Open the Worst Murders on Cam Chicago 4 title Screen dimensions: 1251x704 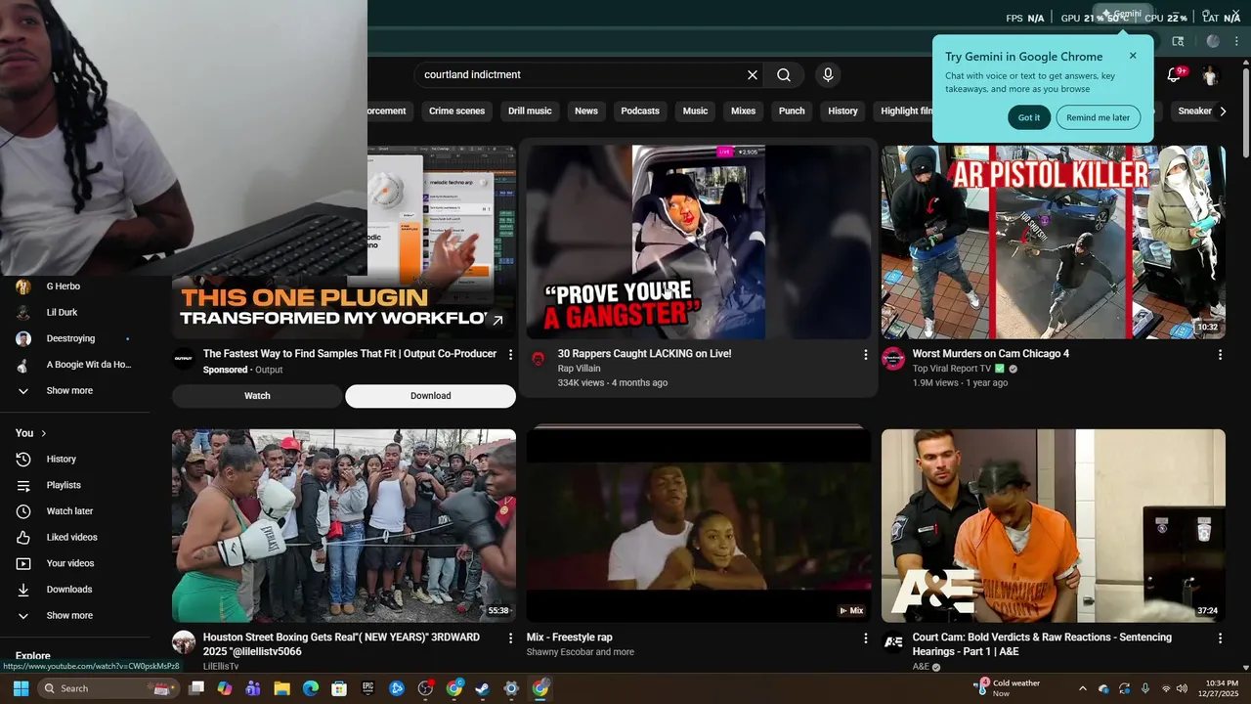click(990, 354)
